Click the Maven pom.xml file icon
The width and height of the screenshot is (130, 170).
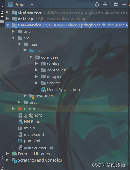click(x=20, y=141)
